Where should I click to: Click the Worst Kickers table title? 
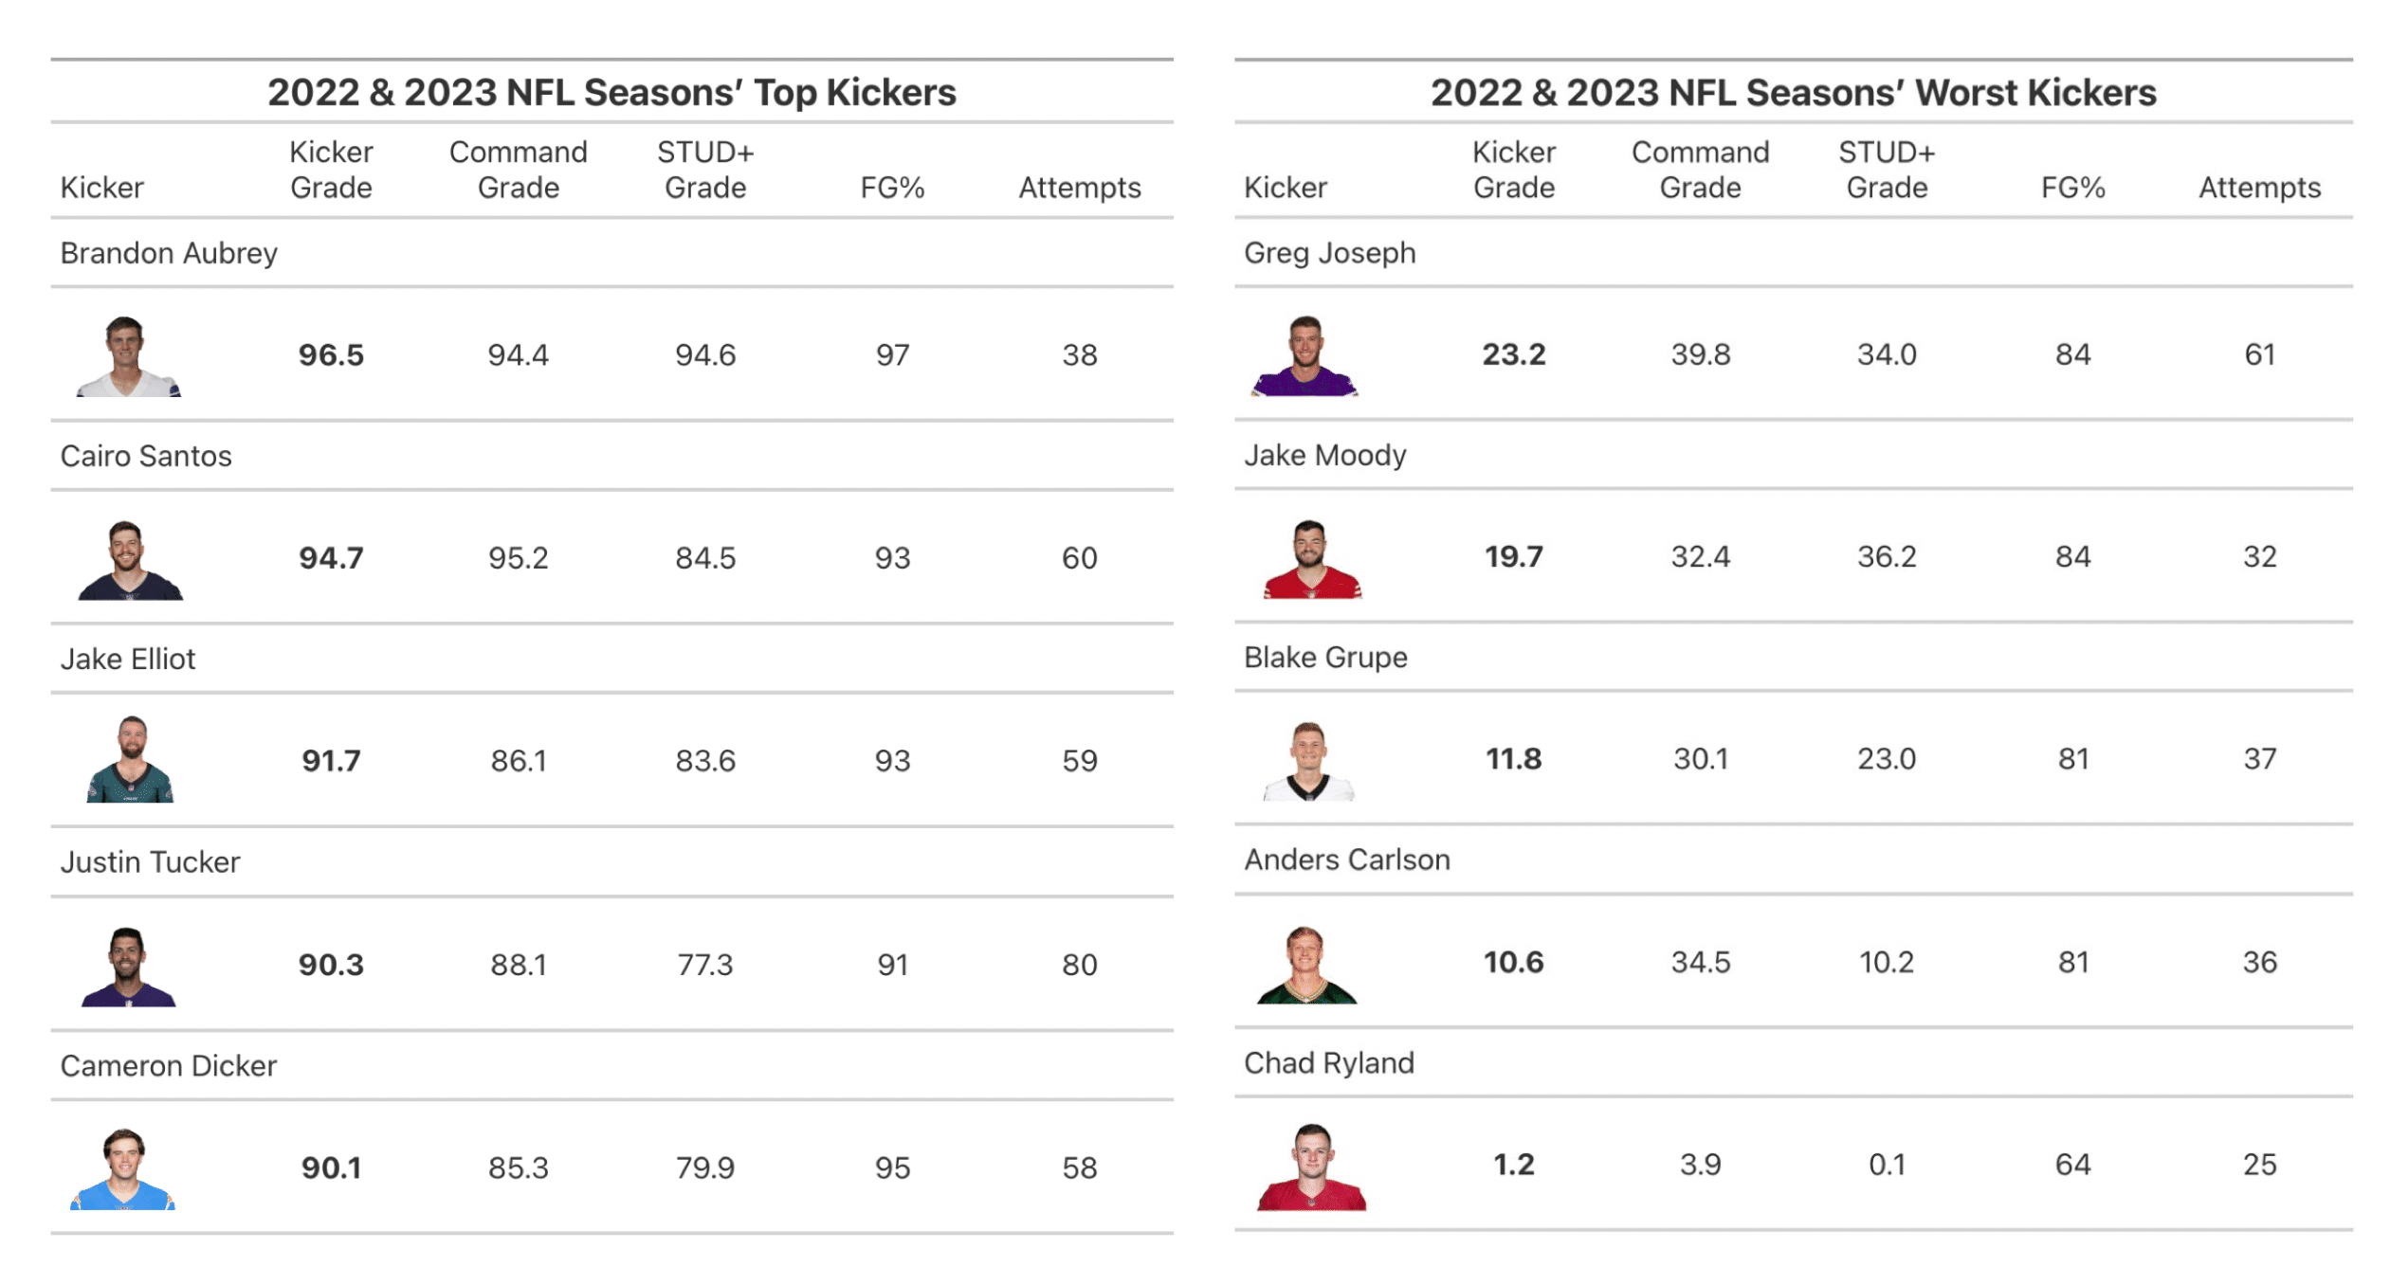click(x=1793, y=92)
